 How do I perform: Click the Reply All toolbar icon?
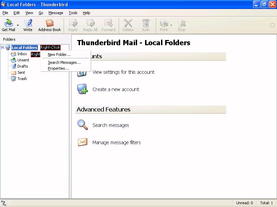[90, 25]
